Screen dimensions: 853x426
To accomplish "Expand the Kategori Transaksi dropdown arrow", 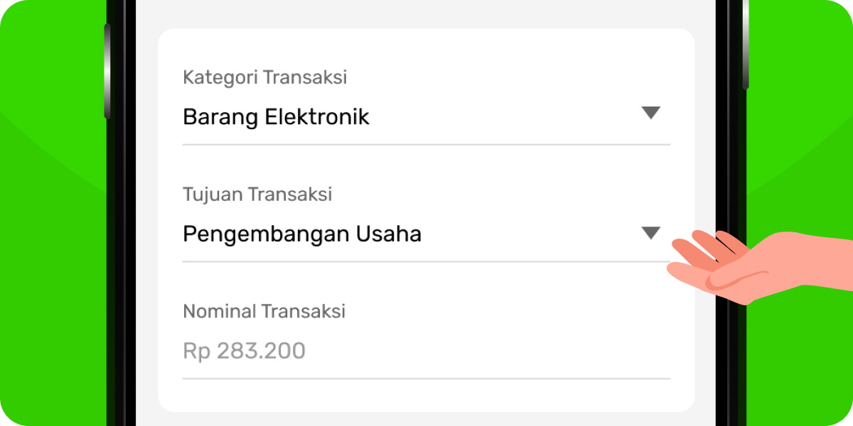I will (x=650, y=113).
